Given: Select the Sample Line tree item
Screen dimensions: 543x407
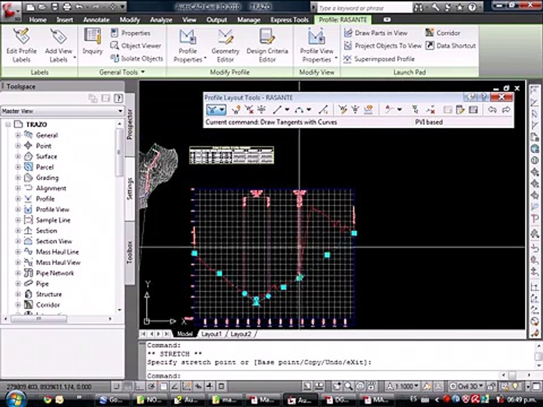Looking at the screenshot, I should tap(53, 220).
